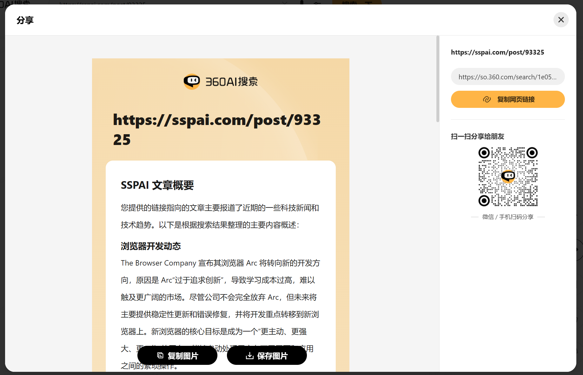
Task: Click the 复制图片 black button
Action: tap(177, 356)
